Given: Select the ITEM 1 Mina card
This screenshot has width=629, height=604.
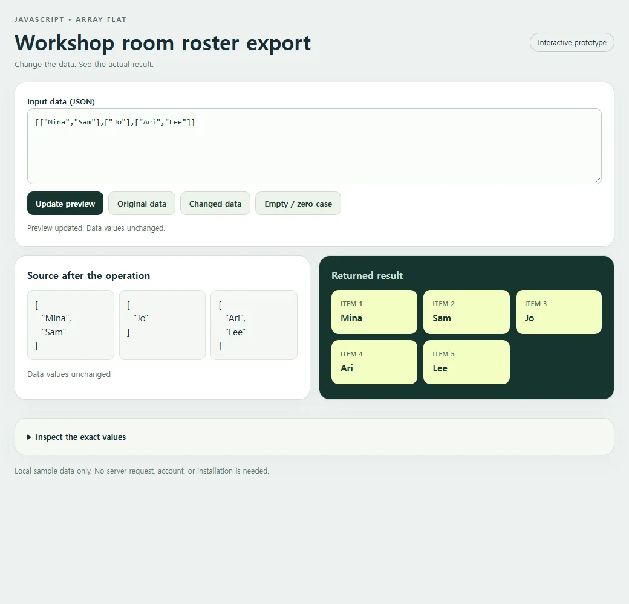Looking at the screenshot, I should [374, 312].
